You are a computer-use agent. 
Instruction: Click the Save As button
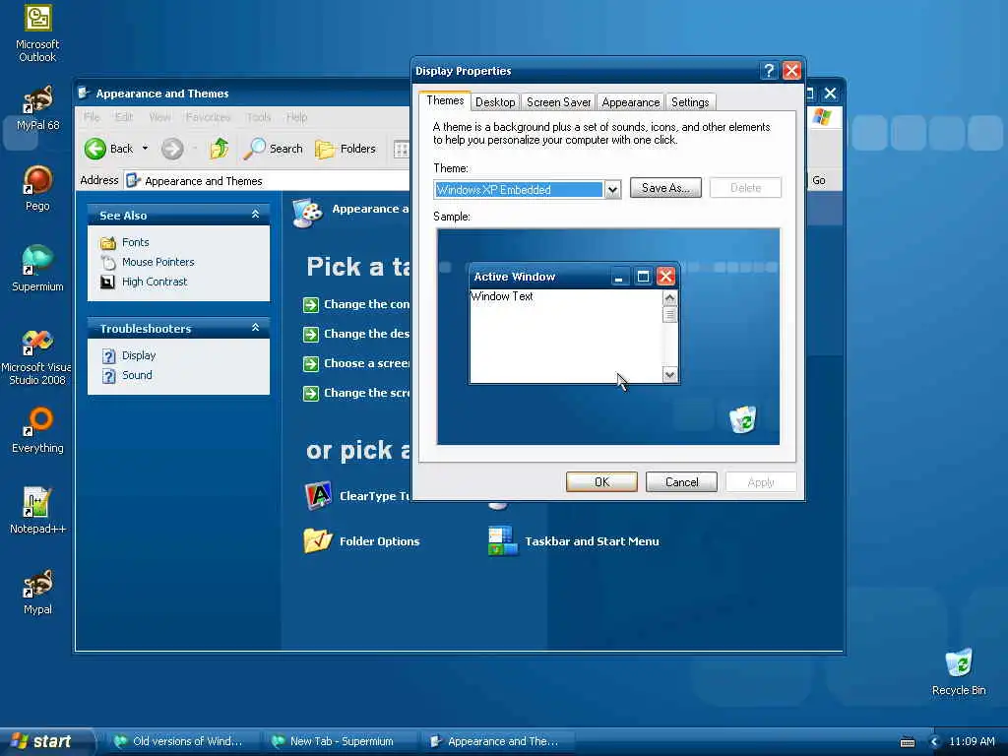point(665,188)
